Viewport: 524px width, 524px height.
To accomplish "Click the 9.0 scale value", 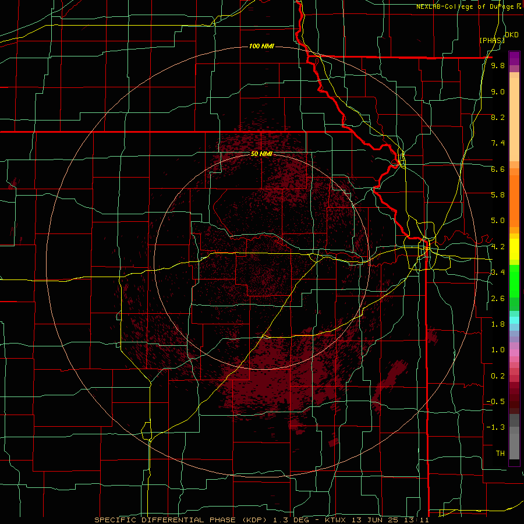I will click(498, 91).
